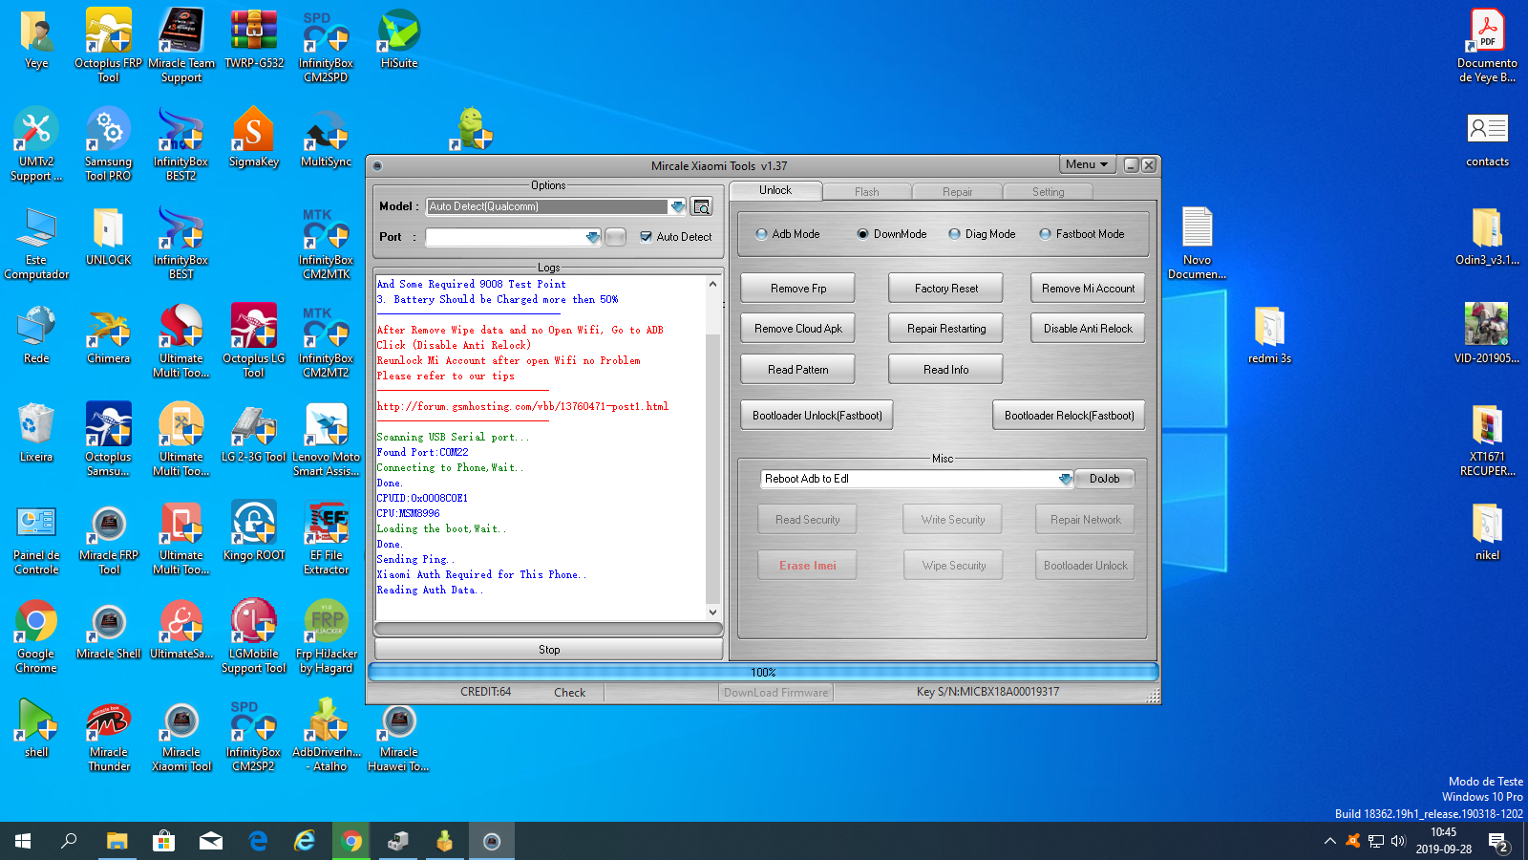Viewport: 1528px width, 860px height.
Task: Switch to the Setting tab
Action: click(x=1048, y=192)
